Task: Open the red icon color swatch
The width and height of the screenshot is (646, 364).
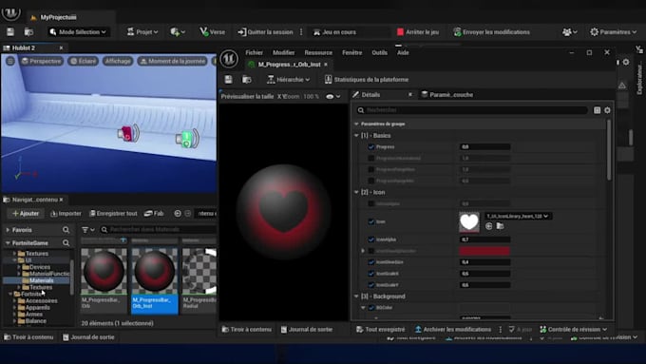Action: tap(484, 251)
